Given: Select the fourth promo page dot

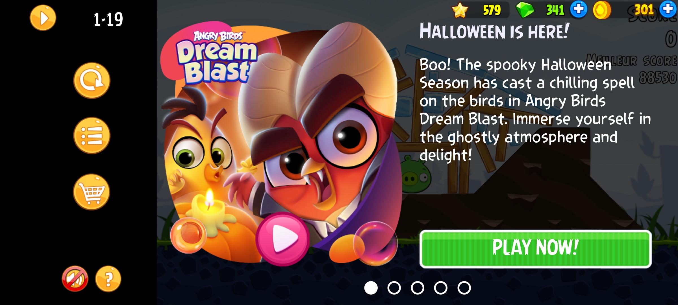Looking at the screenshot, I should coord(441,288).
